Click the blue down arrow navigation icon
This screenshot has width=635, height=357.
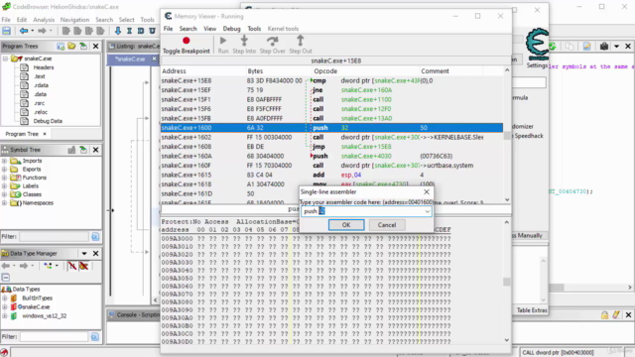coord(118,31)
